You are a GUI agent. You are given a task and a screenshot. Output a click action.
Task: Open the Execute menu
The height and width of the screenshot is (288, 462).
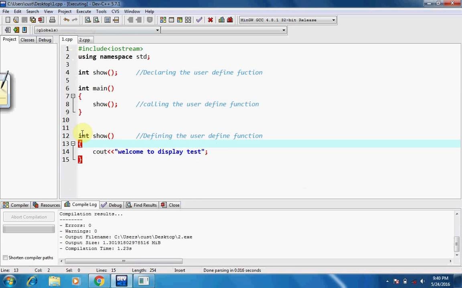pos(84,12)
